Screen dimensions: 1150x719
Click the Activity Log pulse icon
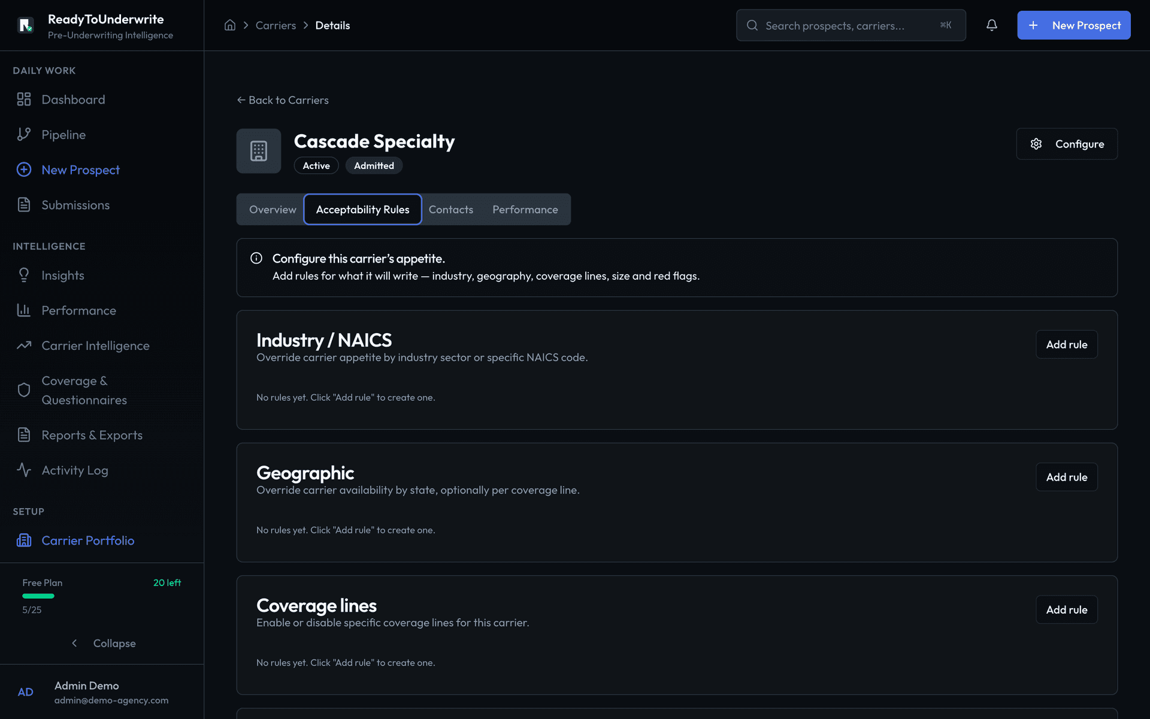click(24, 470)
